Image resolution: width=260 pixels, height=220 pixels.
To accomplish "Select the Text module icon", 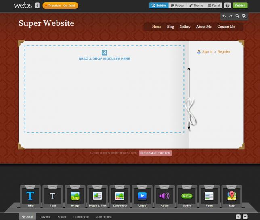I will (x=53, y=196).
